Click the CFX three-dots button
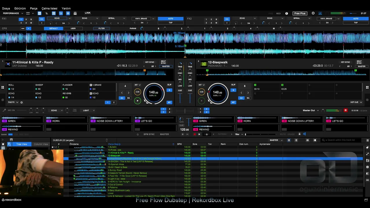Screen dimensions: 370x208 [23, 29]
